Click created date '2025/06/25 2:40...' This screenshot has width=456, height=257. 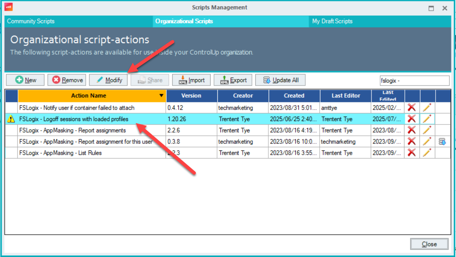coord(294,119)
